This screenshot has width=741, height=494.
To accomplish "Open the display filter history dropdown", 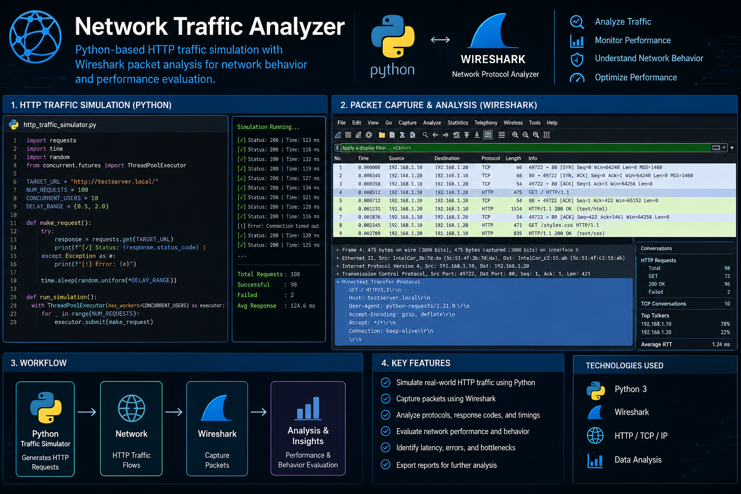I will [x=724, y=148].
